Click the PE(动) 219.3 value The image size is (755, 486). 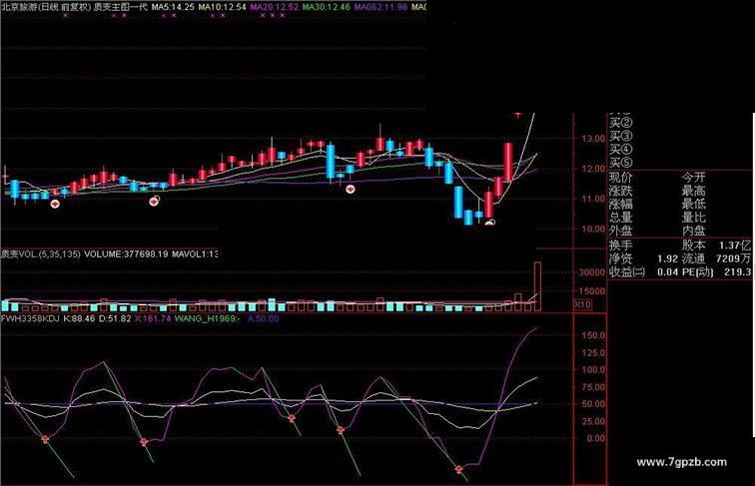(x=716, y=271)
